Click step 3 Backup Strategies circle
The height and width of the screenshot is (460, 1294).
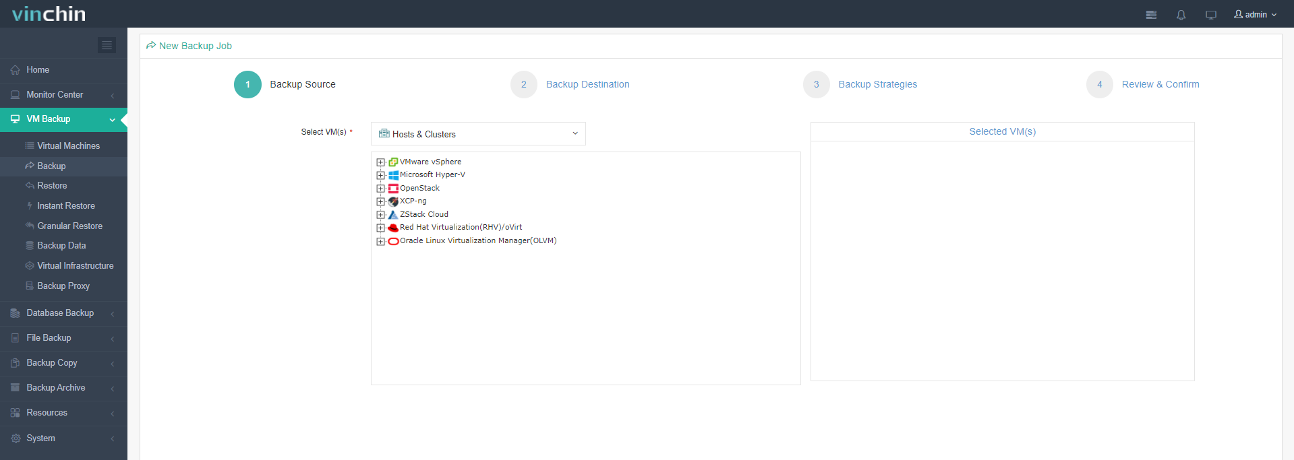816,85
